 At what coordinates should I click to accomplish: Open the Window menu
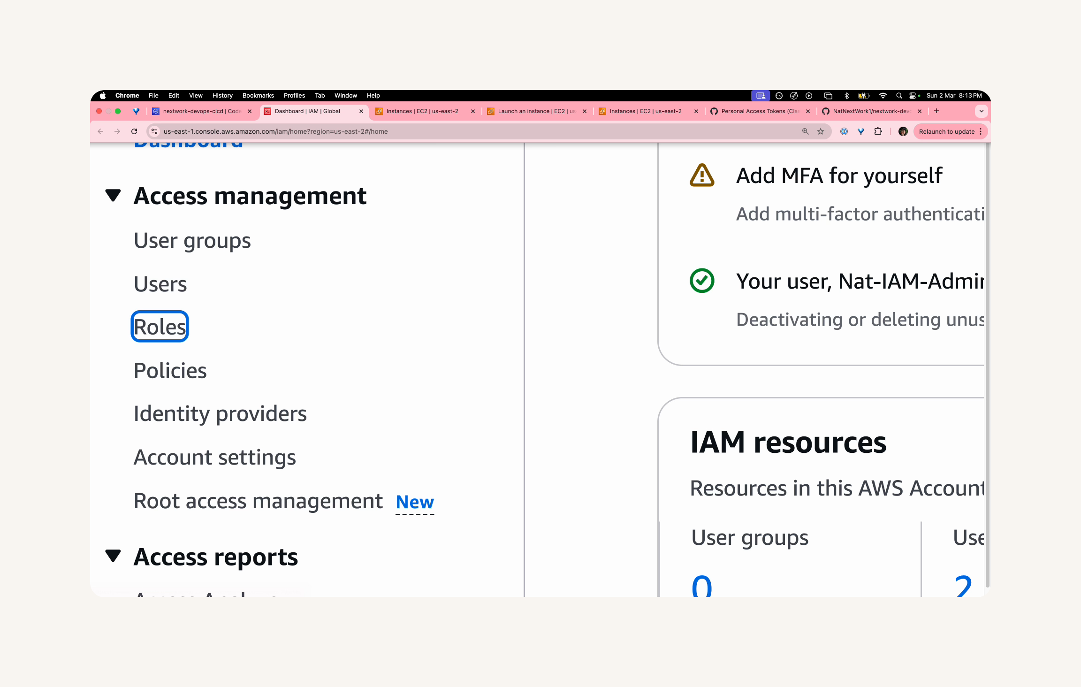(346, 95)
